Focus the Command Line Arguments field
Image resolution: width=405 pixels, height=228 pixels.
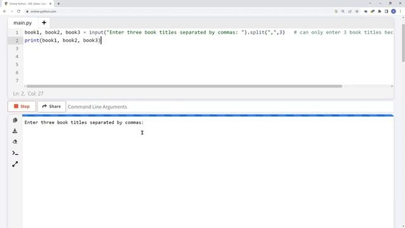click(x=230, y=107)
